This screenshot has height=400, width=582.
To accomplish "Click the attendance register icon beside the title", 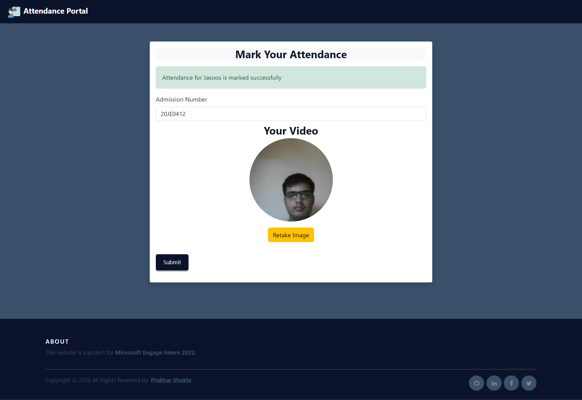I will click(14, 12).
